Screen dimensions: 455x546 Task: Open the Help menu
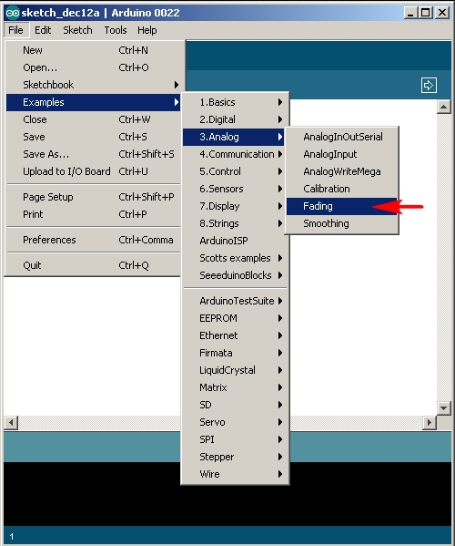(147, 30)
